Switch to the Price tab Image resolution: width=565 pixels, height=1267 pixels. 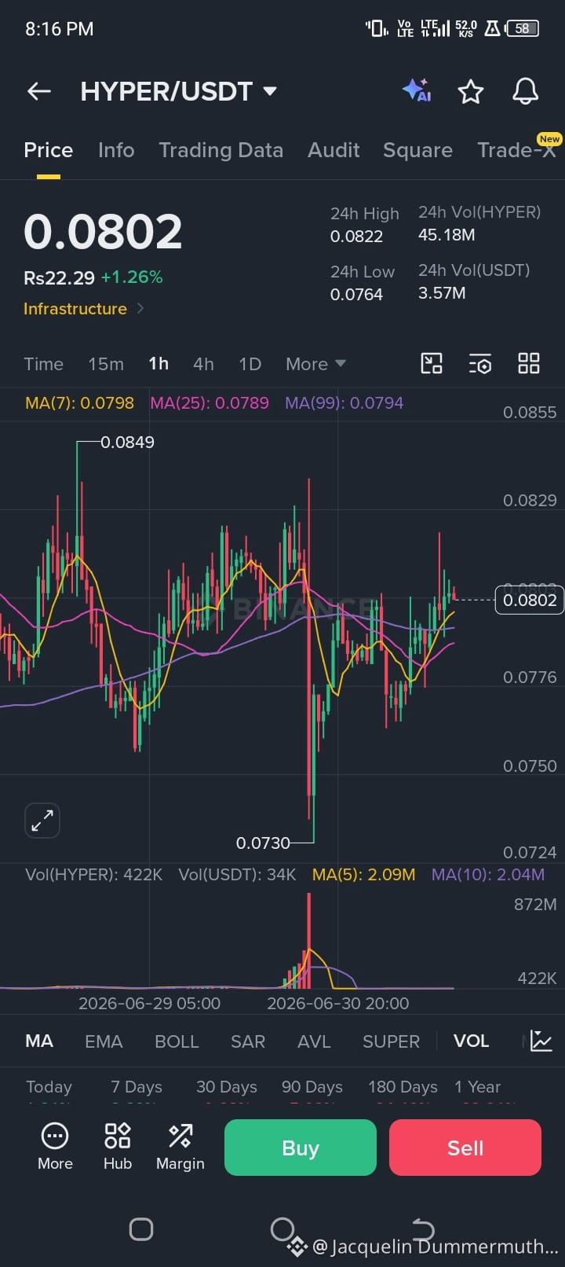point(49,150)
